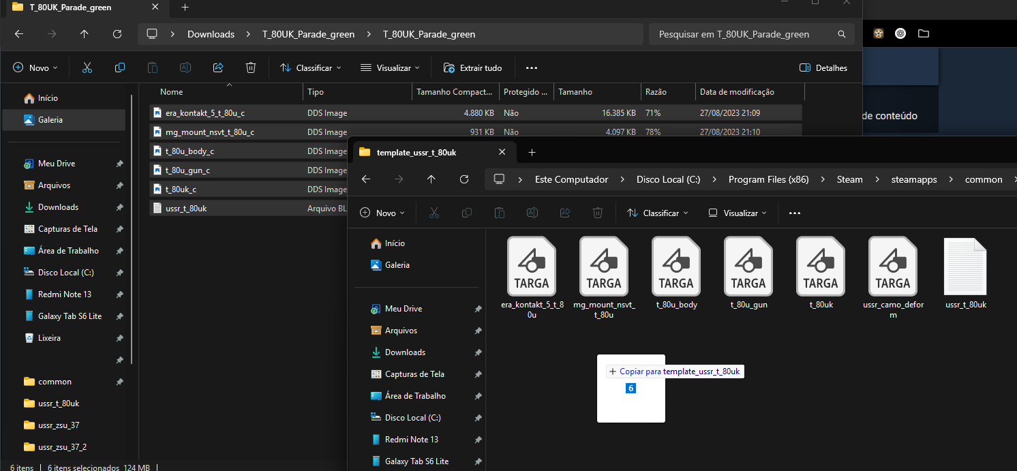Unpin Arquivos in T_80UK_Parade_green sidebar
Screen dimensions: 1017x471
(x=119, y=185)
